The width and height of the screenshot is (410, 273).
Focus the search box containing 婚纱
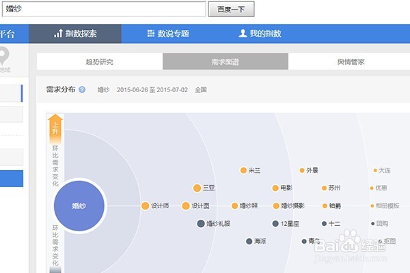pos(104,9)
